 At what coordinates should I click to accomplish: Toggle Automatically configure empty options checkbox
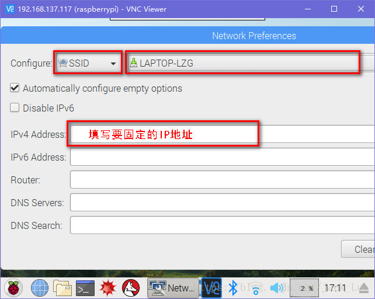click(15, 88)
